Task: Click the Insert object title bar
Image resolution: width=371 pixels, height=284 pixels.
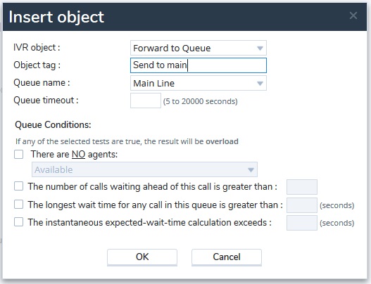Action: click(184, 17)
